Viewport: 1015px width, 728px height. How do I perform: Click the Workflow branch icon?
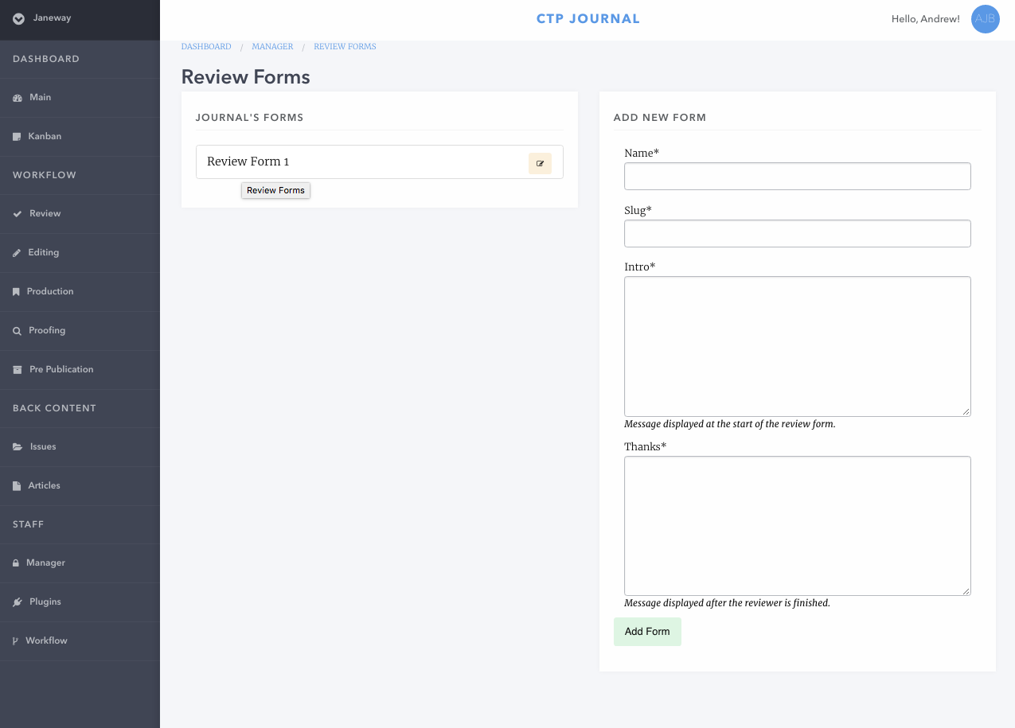(x=16, y=640)
